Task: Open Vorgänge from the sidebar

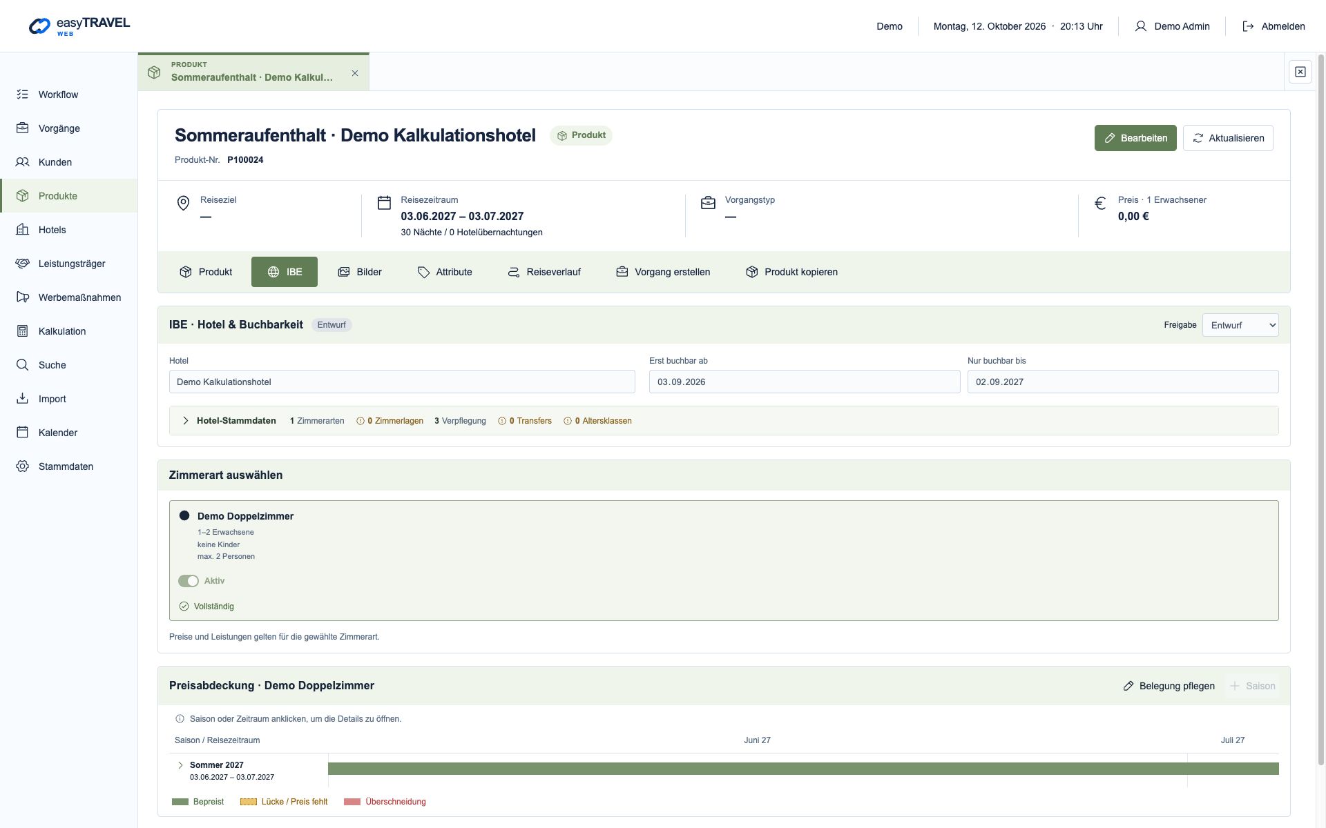Action: point(68,128)
